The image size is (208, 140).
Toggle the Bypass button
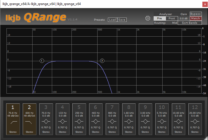[196, 14]
